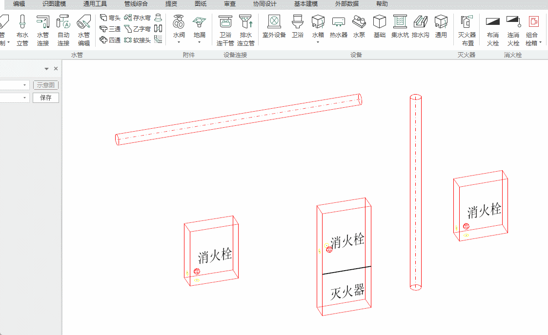Switch to the 图纸 tab
This screenshot has height=335, width=548.
pos(201,4)
